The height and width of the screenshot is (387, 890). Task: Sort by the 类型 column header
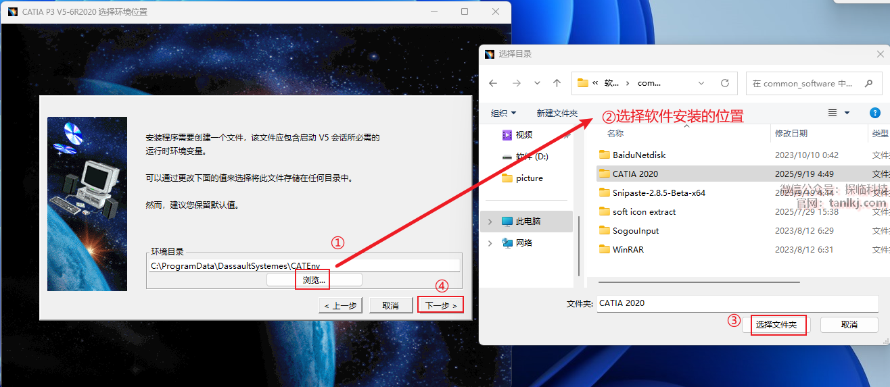tap(880, 134)
